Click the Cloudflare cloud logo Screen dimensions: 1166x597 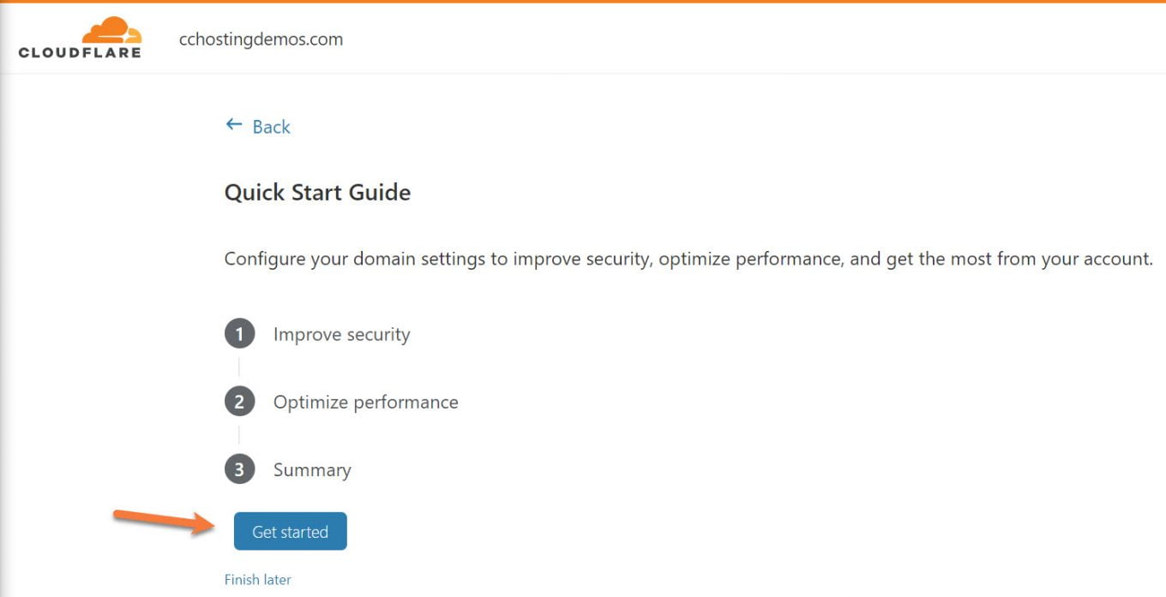[x=110, y=29]
